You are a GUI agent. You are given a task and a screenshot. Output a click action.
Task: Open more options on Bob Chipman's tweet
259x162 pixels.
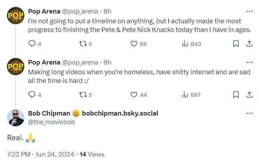coord(249,113)
